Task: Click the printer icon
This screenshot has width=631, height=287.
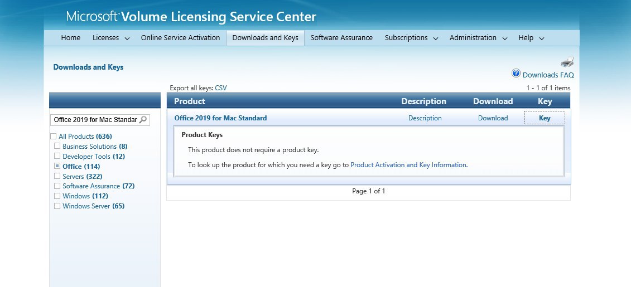Action: point(567,62)
